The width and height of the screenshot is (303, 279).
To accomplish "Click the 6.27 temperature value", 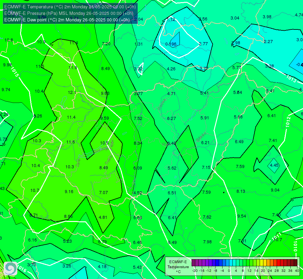I will [171, 118].
